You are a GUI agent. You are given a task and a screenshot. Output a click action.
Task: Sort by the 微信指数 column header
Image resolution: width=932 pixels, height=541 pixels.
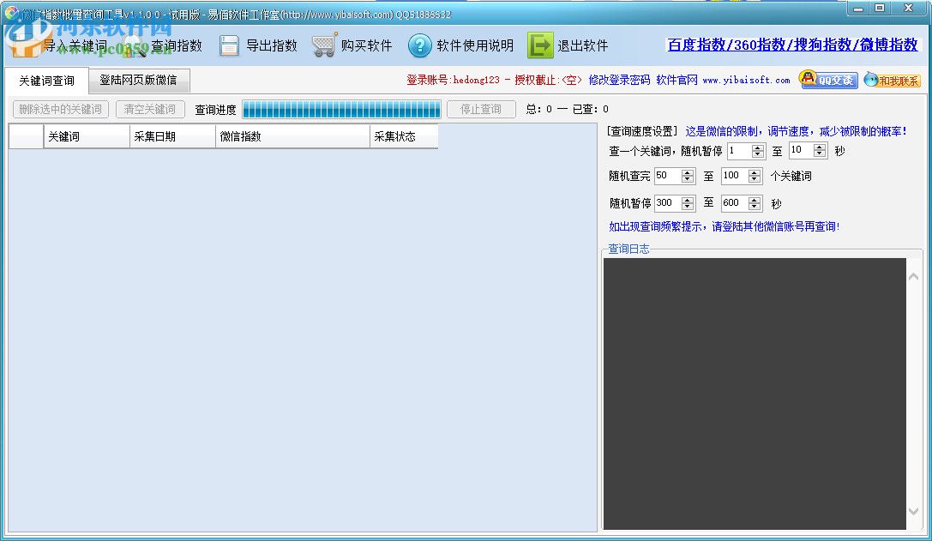(292, 136)
